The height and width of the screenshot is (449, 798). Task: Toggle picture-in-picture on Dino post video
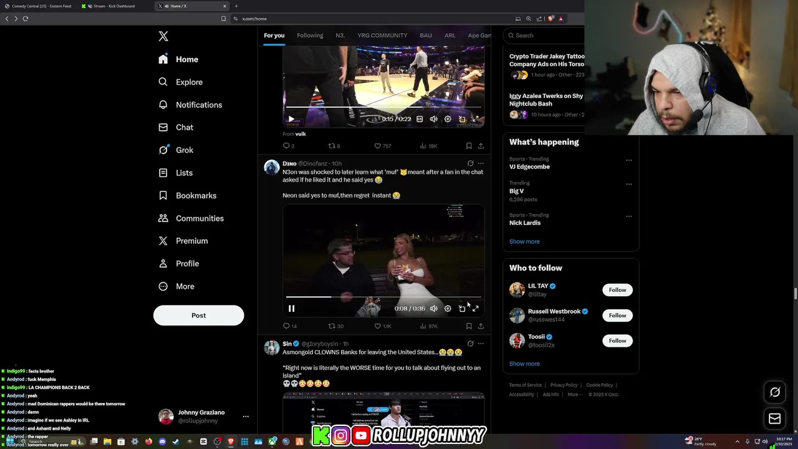[x=462, y=308]
